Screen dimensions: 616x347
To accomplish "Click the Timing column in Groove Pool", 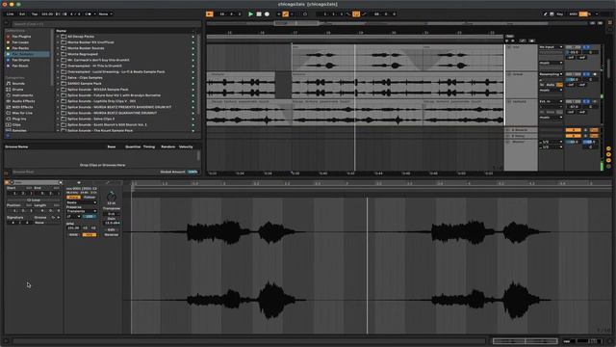I will click(149, 147).
